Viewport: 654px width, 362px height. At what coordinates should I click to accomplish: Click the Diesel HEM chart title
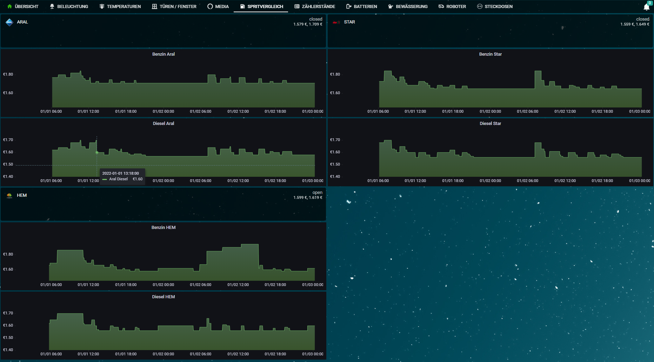(163, 297)
